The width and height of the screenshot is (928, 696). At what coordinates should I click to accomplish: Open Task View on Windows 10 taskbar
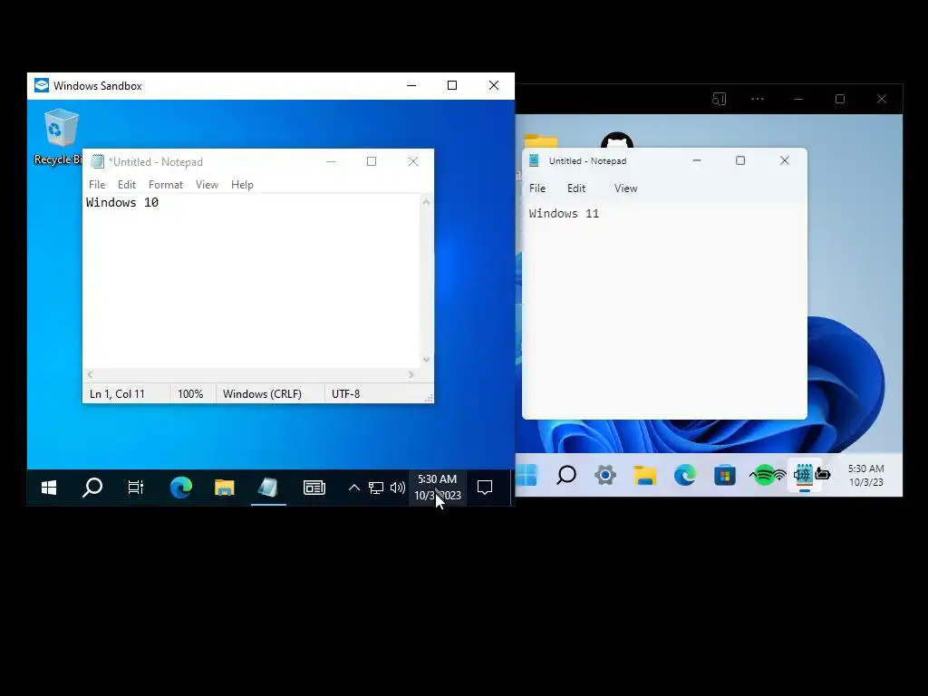point(136,488)
